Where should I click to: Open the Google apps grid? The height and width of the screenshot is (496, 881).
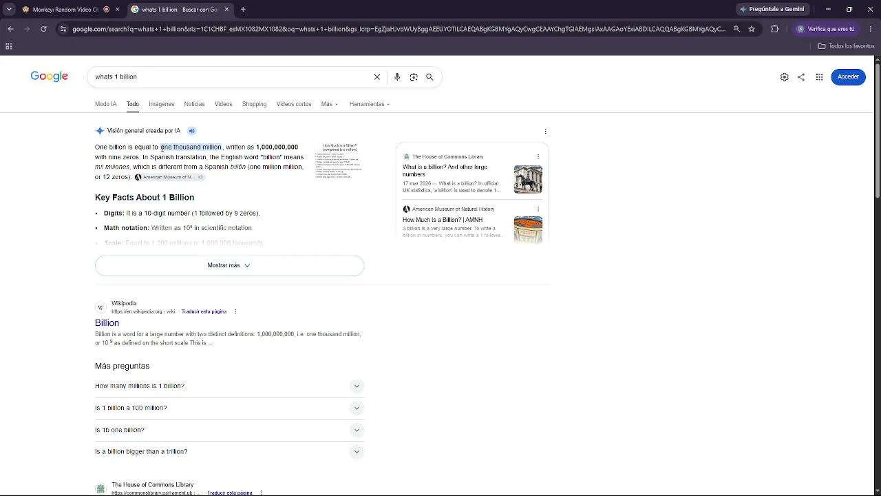pyautogui.click(x=819, y=77)
